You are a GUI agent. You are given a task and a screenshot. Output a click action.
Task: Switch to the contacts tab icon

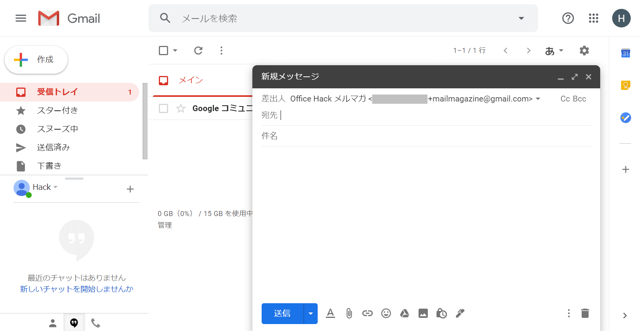click(53, 323)
